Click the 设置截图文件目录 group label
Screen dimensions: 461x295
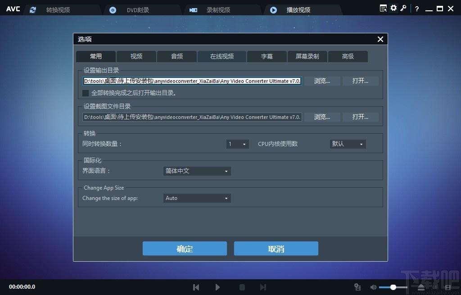[x=107, y=106]
